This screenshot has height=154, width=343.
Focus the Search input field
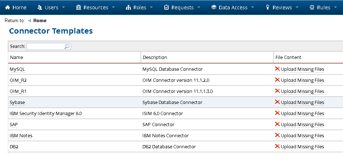(x=45, y=46)
